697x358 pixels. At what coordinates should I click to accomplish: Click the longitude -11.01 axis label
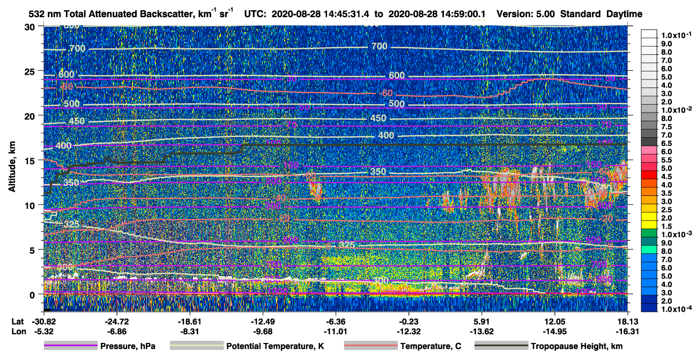point(335,332)
